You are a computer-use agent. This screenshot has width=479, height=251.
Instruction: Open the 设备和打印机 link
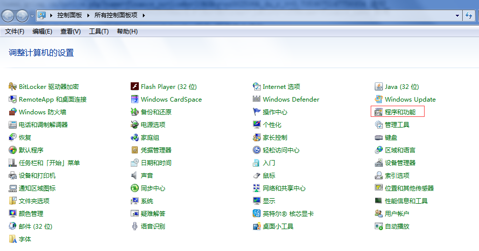[37, 176]
